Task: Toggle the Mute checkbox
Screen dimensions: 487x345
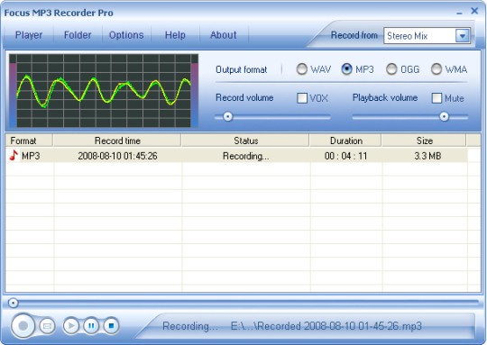Action: (436, 98)
